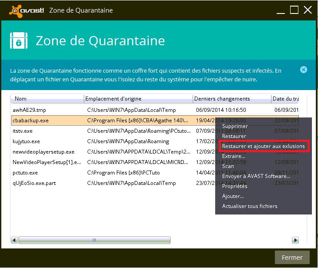Click the LOCAL\MICRO... path cell
Screen dimensions: 318x268
138,162
